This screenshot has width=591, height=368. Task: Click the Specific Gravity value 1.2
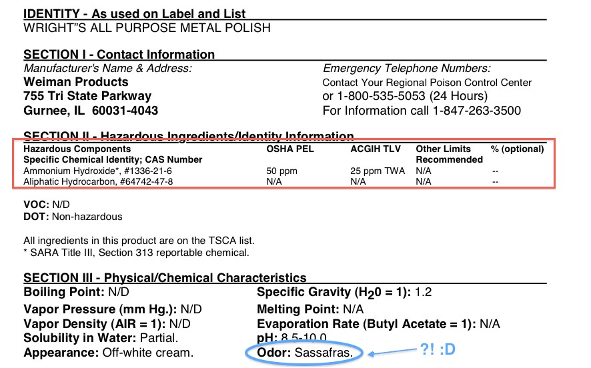coord(424,292)
